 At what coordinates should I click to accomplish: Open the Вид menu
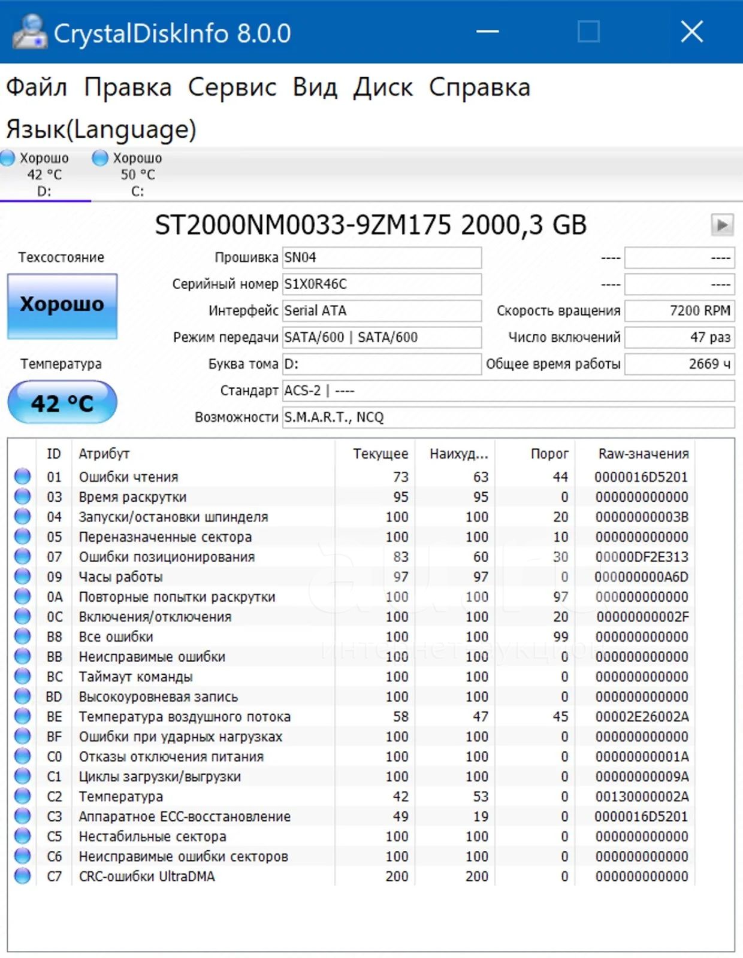pos(315,87)
